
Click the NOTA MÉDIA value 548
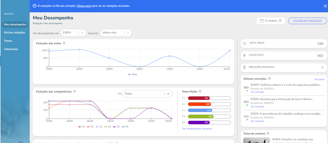click(x=320, y=44)
